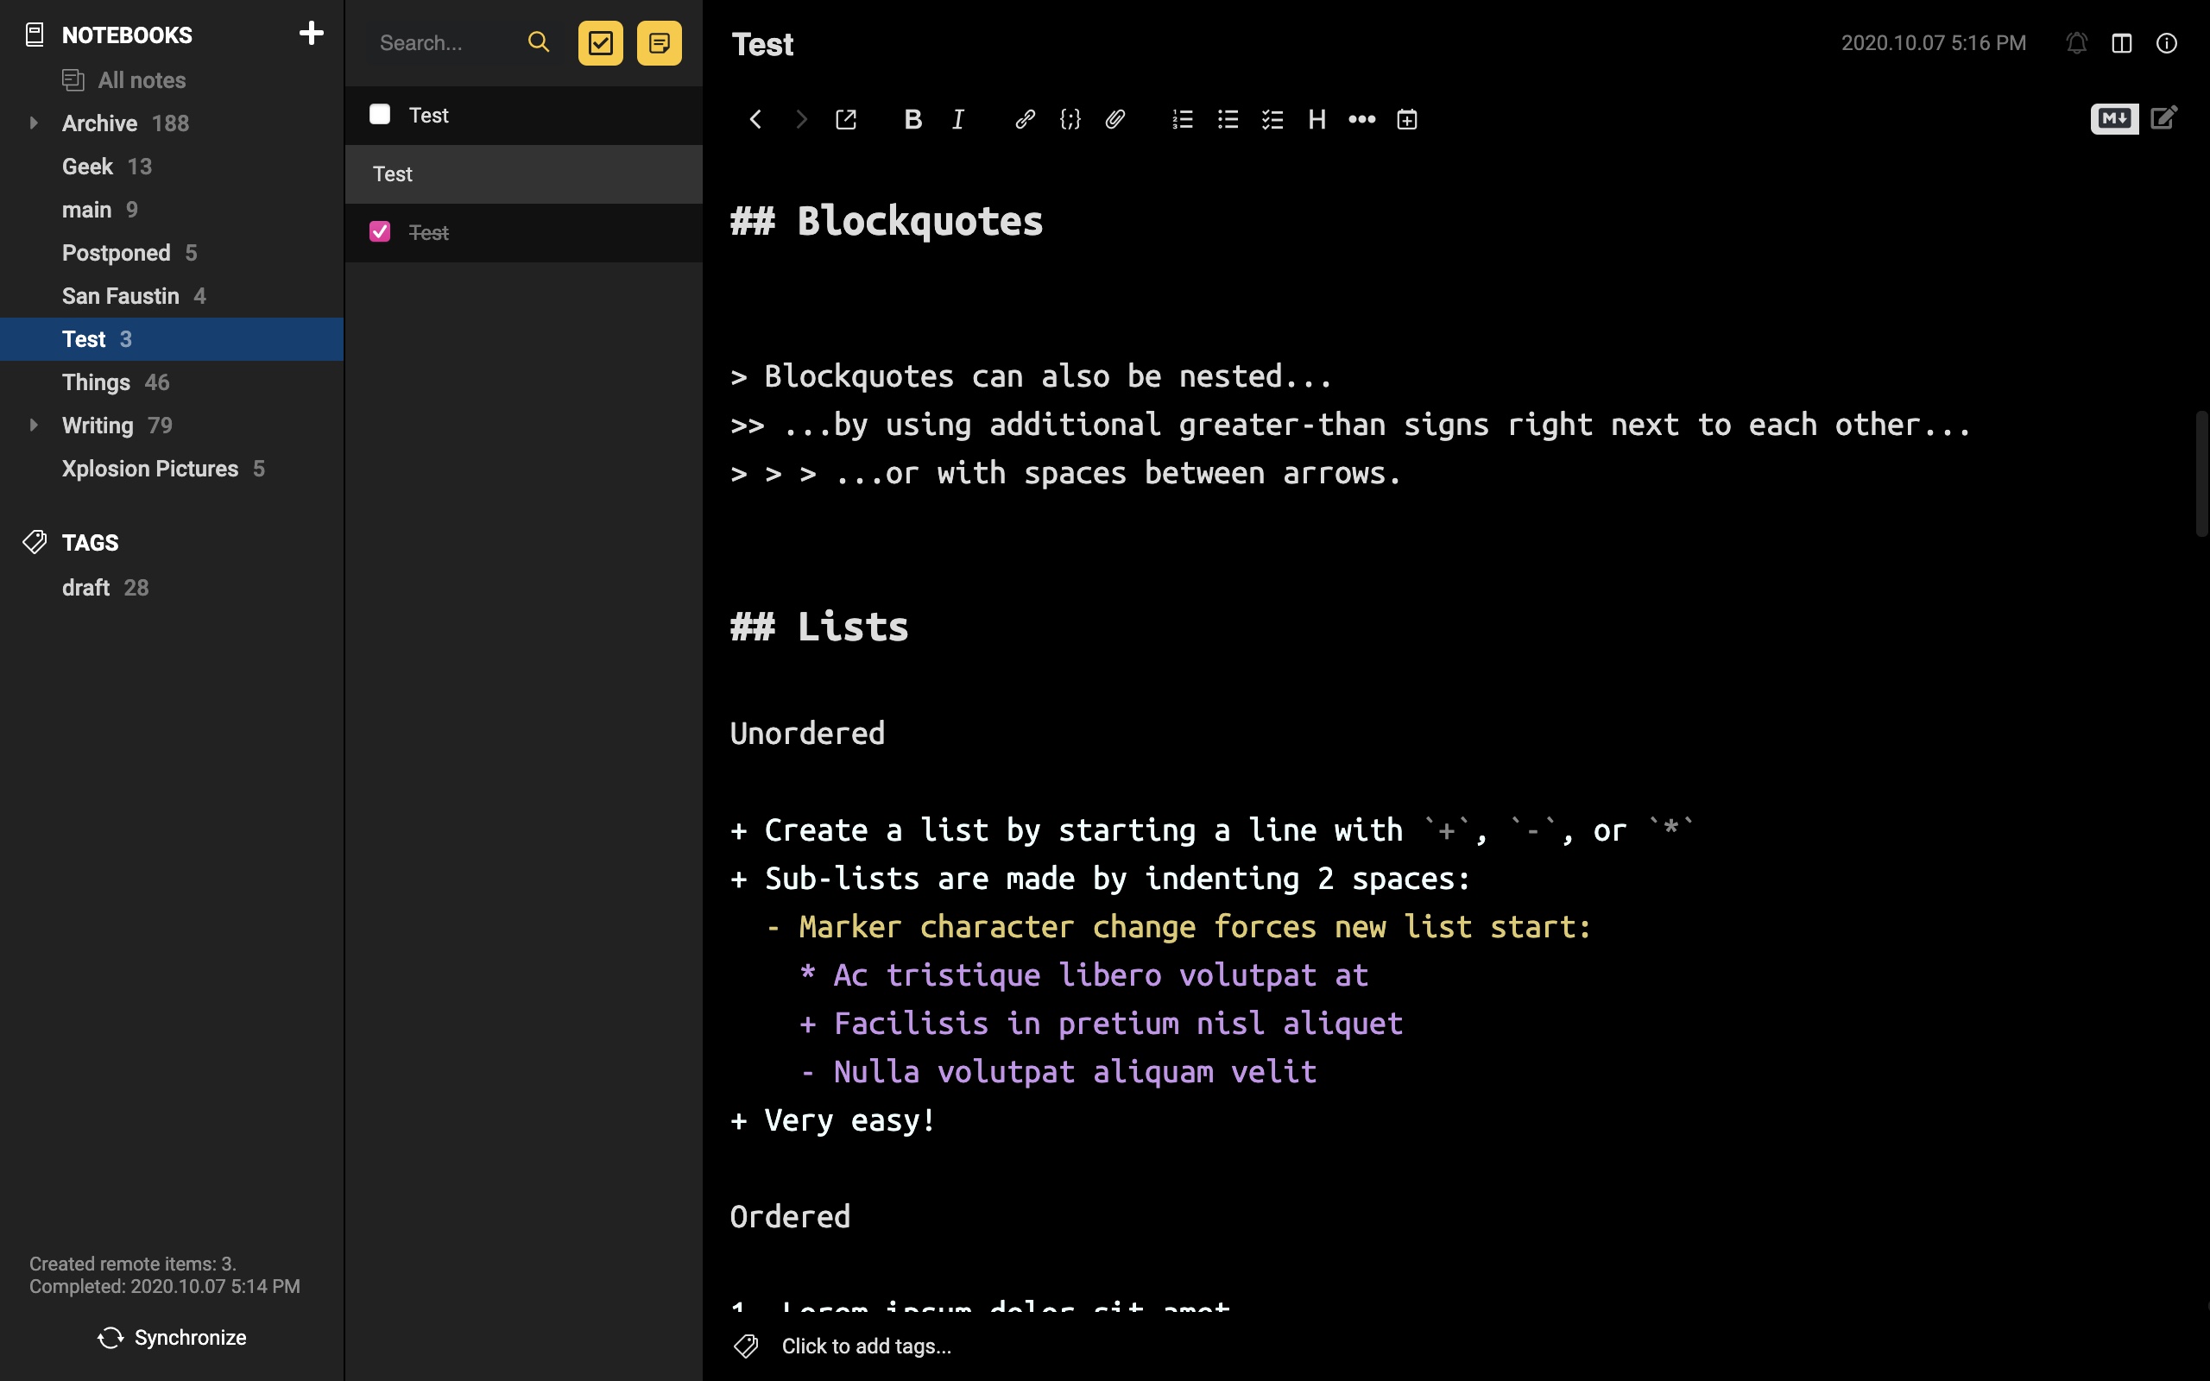2210x1381 pixels.
Task: Expand the Writing notebook
Action: click(x=34, y=426)
